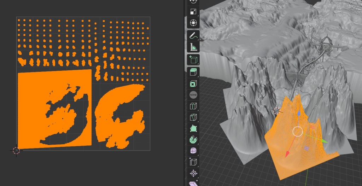Select the Loop Cut tool
This screenshot has height=186, width=362.
click(x=193, y=106)
